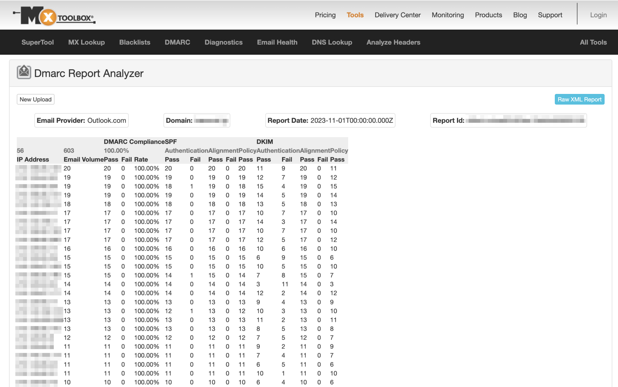Select the DMARC tab
The height and width of the screenshot is (387, 618).
click(177, 42)
